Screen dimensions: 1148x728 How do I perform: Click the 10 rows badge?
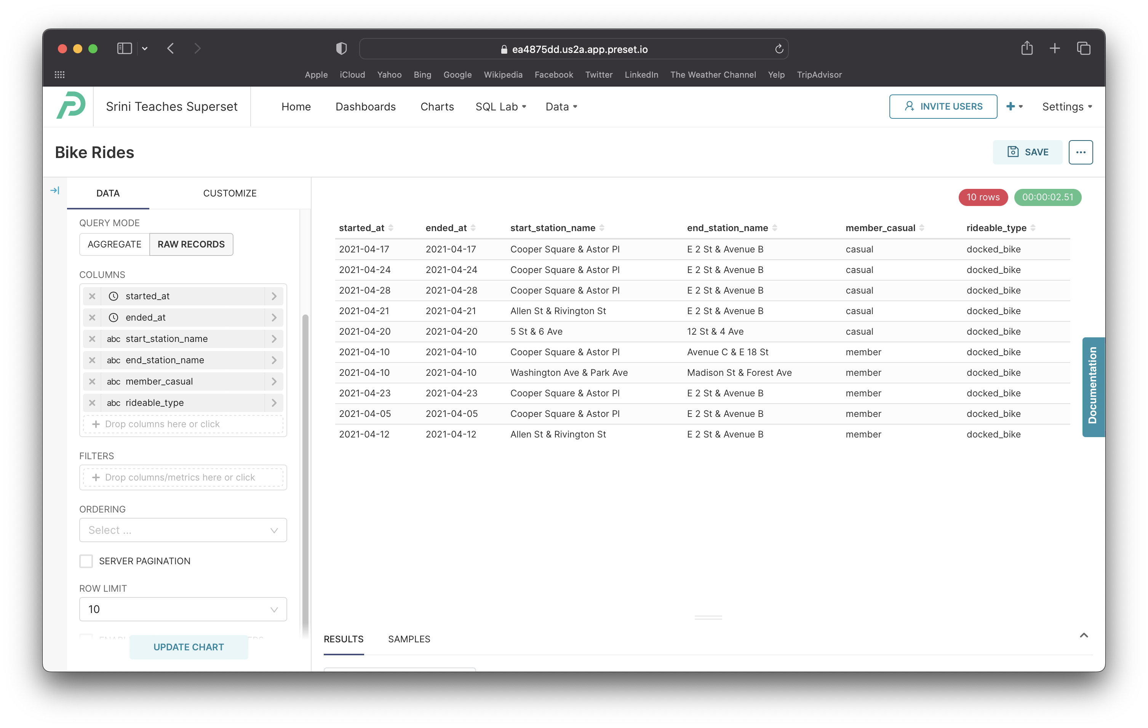pyautogui.click(x=983, y=197)
